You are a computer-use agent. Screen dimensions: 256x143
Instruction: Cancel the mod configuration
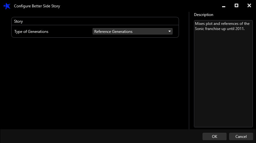click(x=241, y=136)
